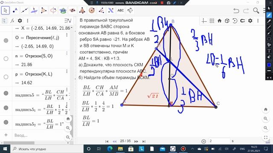Select the Point tool

15,11
